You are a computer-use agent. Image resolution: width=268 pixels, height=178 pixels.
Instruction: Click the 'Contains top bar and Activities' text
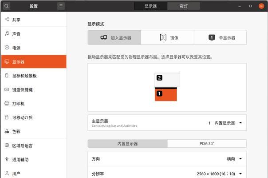click(114, 125)
